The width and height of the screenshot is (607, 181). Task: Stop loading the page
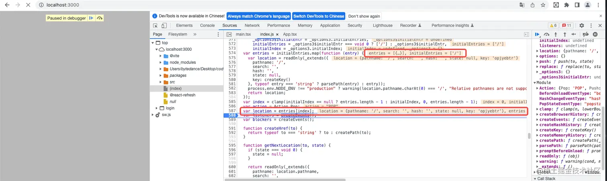(29, 5)
